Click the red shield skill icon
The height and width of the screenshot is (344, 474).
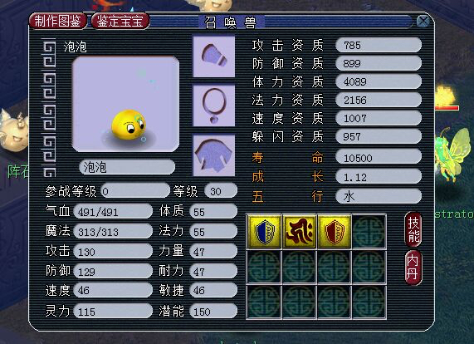click(x=334, y=232)
